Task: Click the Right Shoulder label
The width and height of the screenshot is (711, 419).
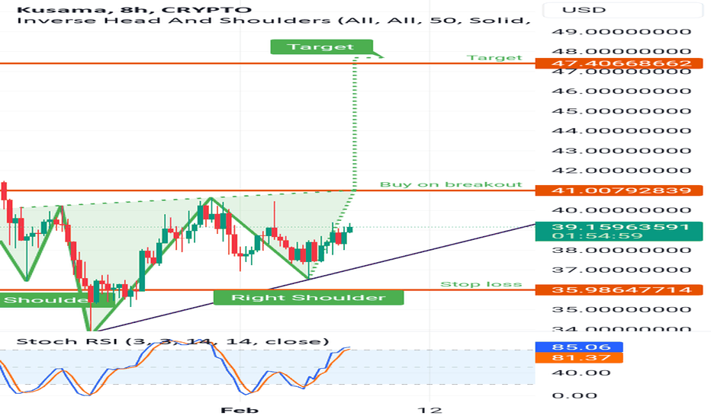Action: 308,298
